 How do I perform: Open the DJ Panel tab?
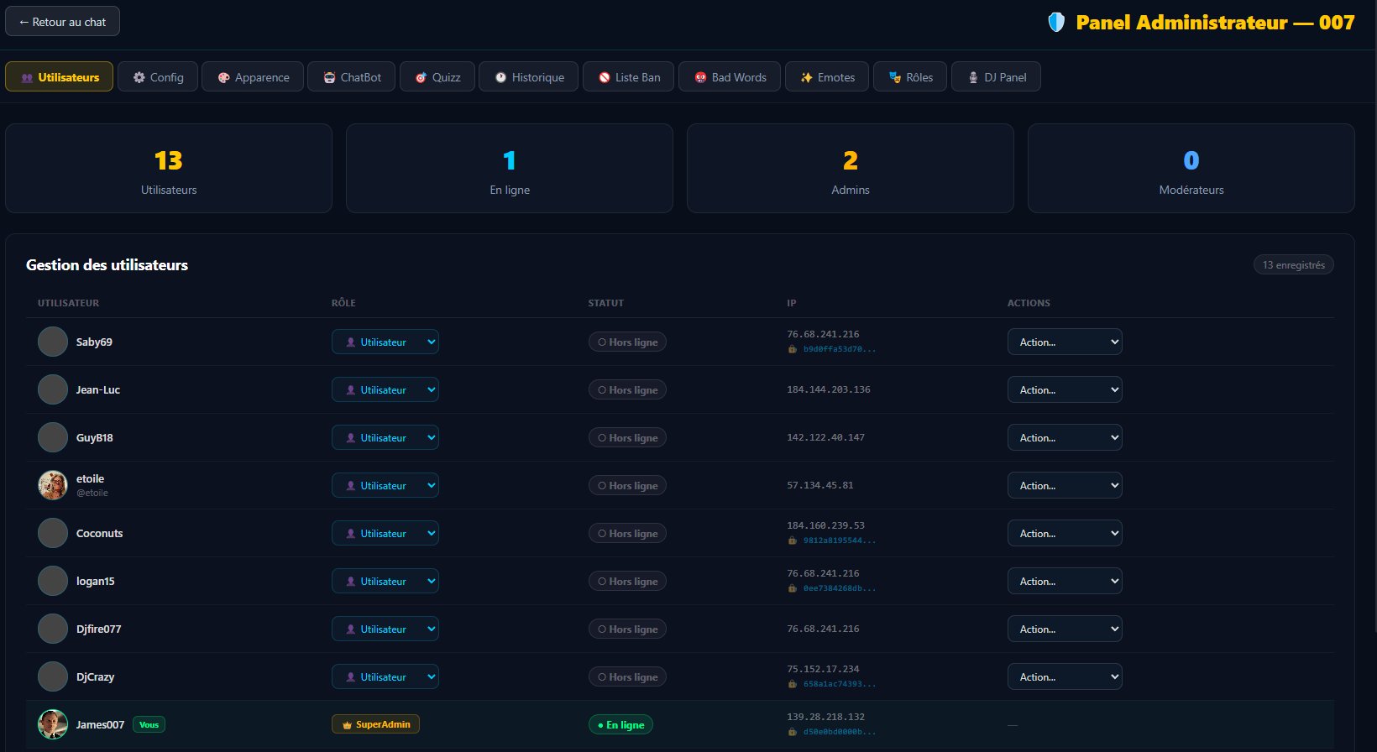pos(995,77)
